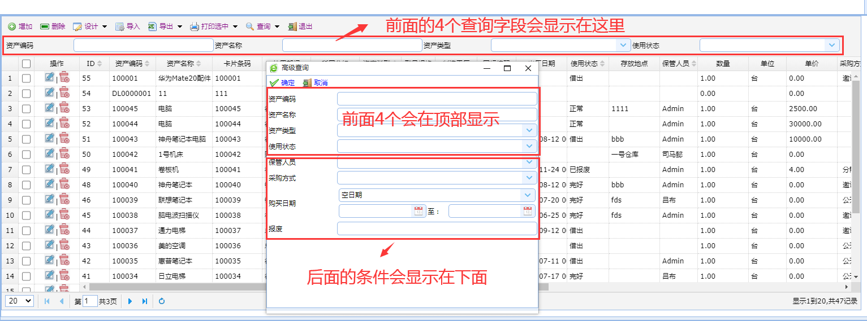Check the checkbox for row 11 (ID 44)
Viewport: 867px width, 321px height.
click(x=26, y=231)
